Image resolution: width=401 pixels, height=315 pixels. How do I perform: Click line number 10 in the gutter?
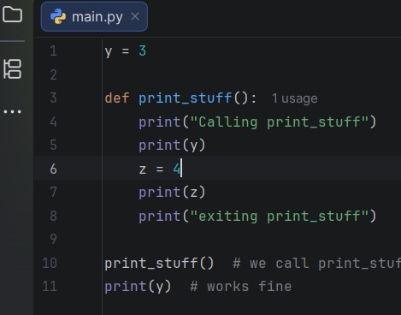(x=50, y=263)
